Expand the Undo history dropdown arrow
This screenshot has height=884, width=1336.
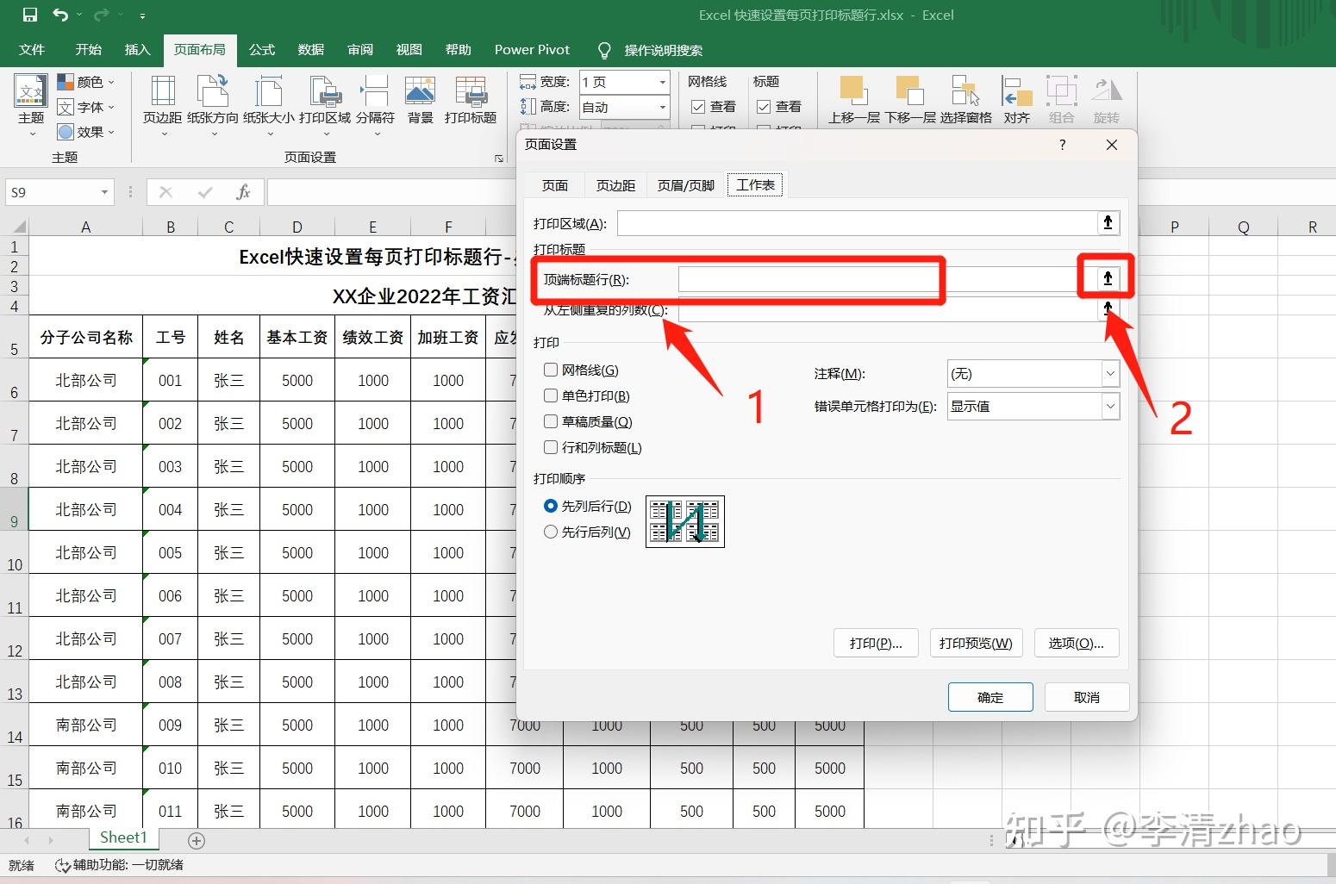79,15
